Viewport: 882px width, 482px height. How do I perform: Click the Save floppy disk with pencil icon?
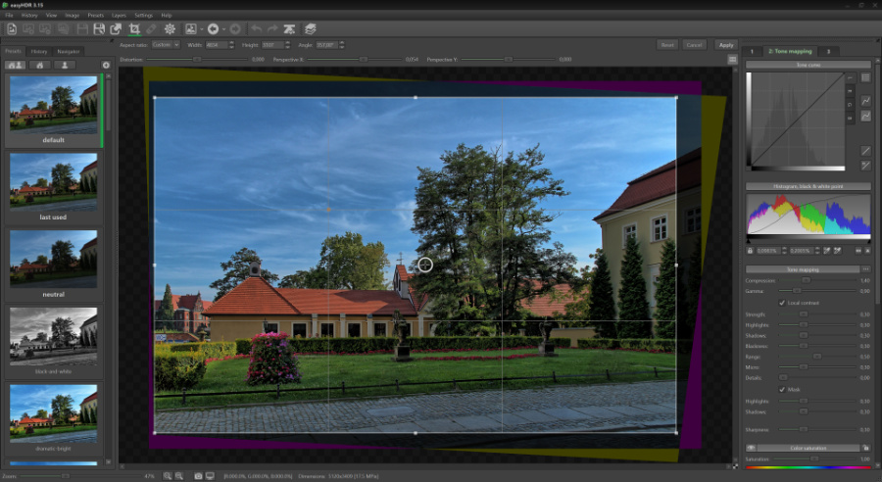99,29
